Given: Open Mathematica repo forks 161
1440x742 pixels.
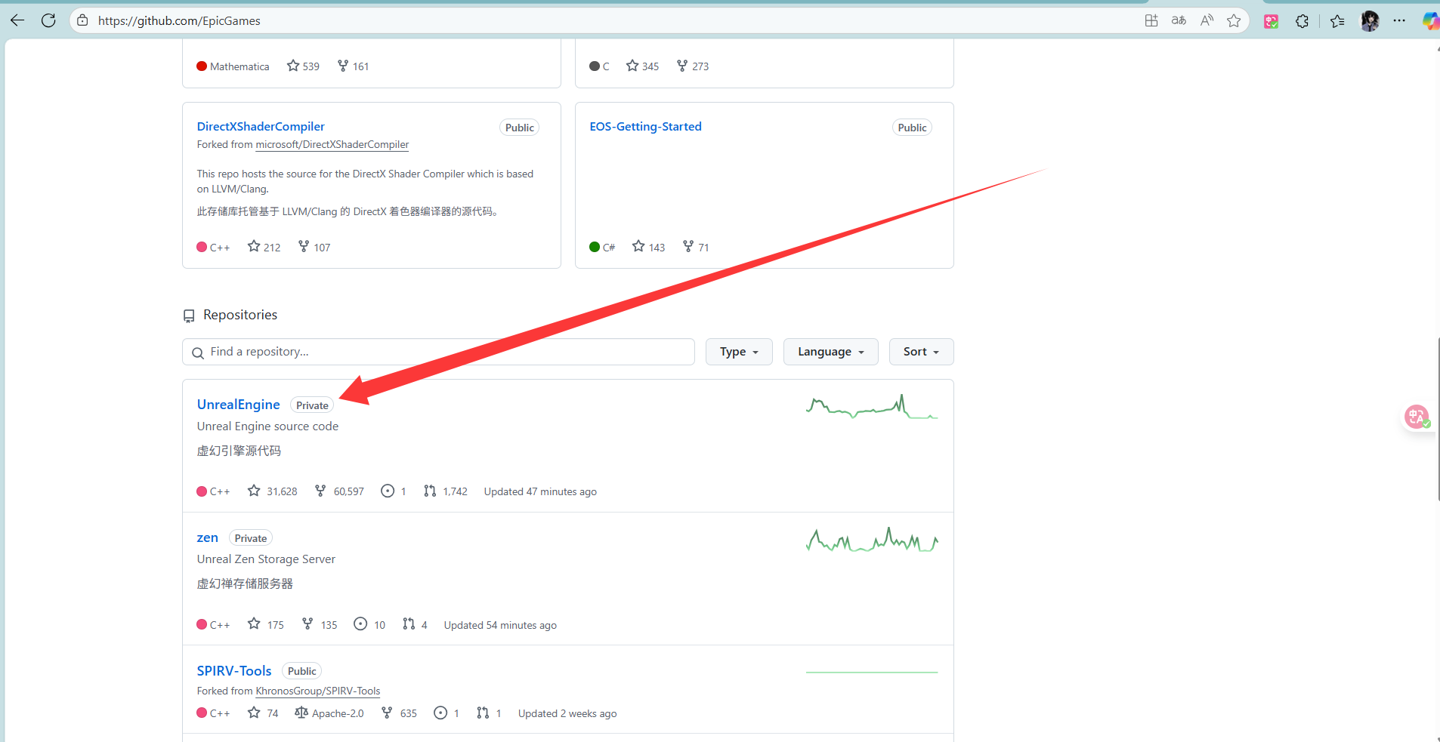Looking at the screenshot, I should [x=353, y=66].
